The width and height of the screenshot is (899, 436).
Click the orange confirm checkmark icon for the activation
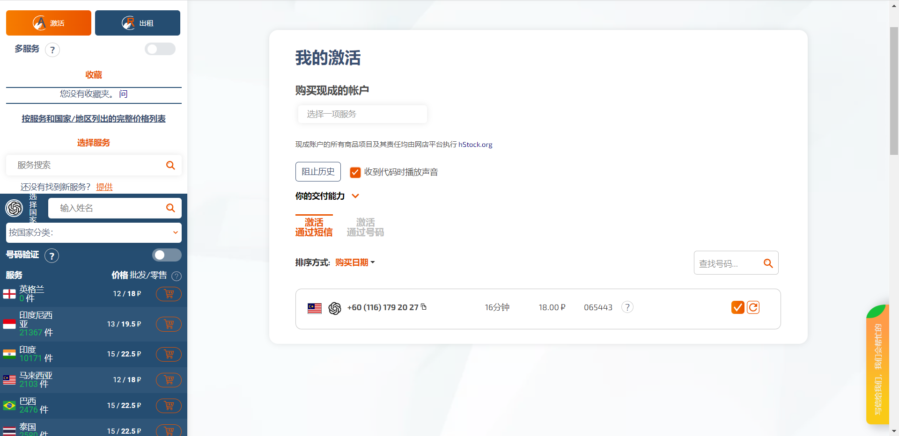(x=737, y=307)
